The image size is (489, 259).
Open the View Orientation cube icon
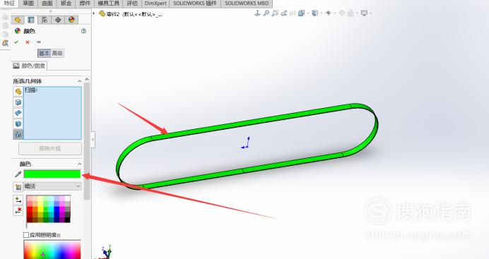click(301, 13)
